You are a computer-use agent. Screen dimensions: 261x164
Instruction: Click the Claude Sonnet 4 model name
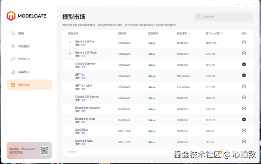[x=86, y=63]
